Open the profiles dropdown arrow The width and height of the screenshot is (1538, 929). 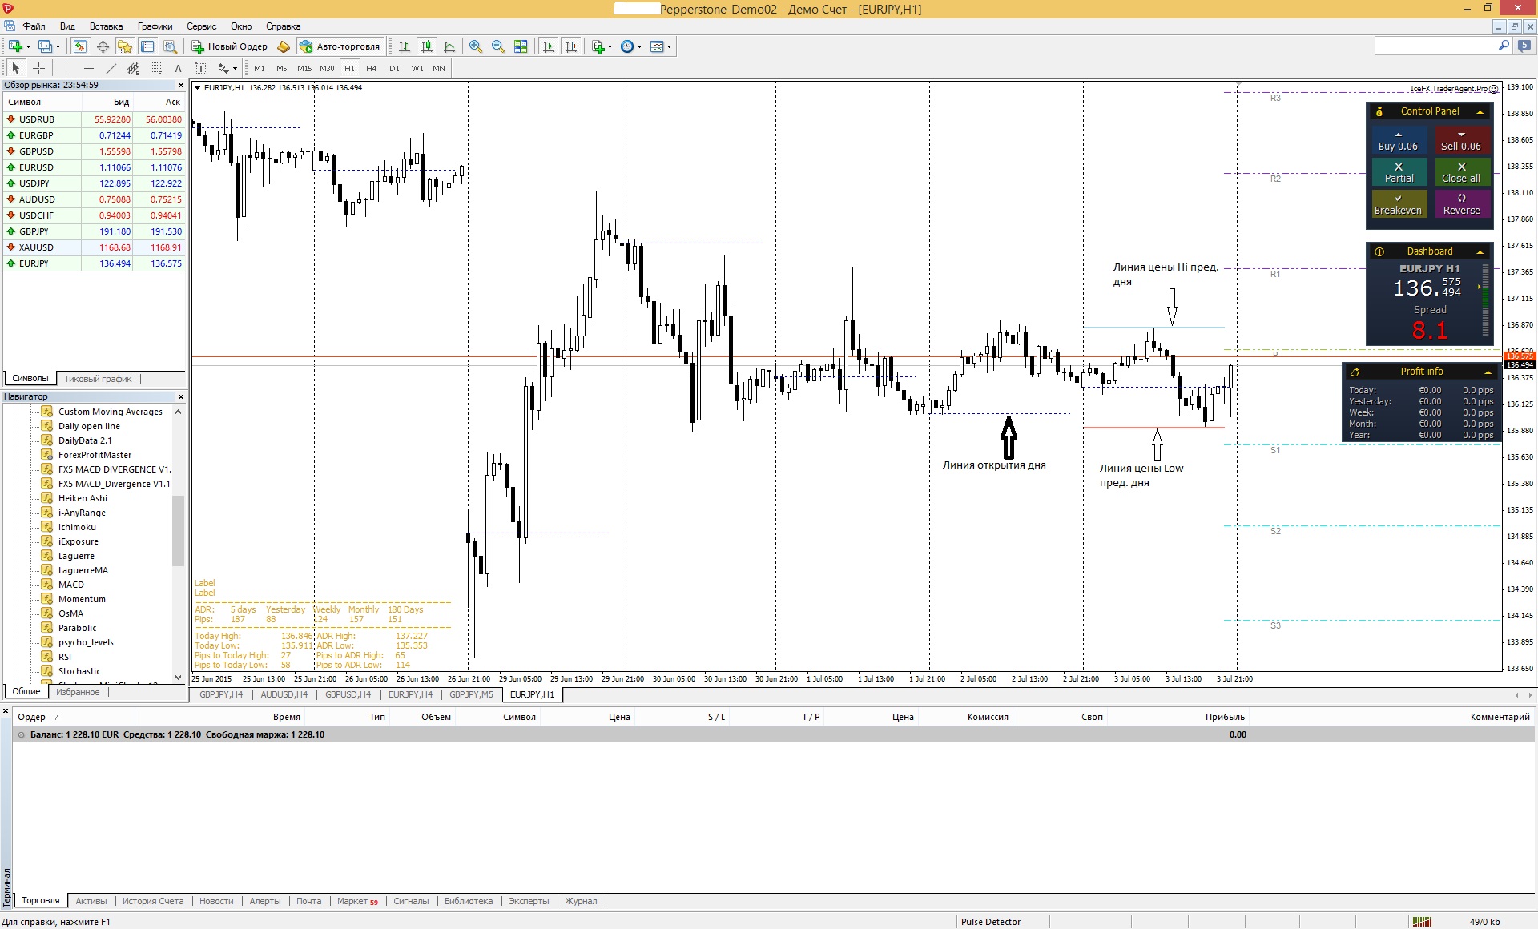point(58,46)
